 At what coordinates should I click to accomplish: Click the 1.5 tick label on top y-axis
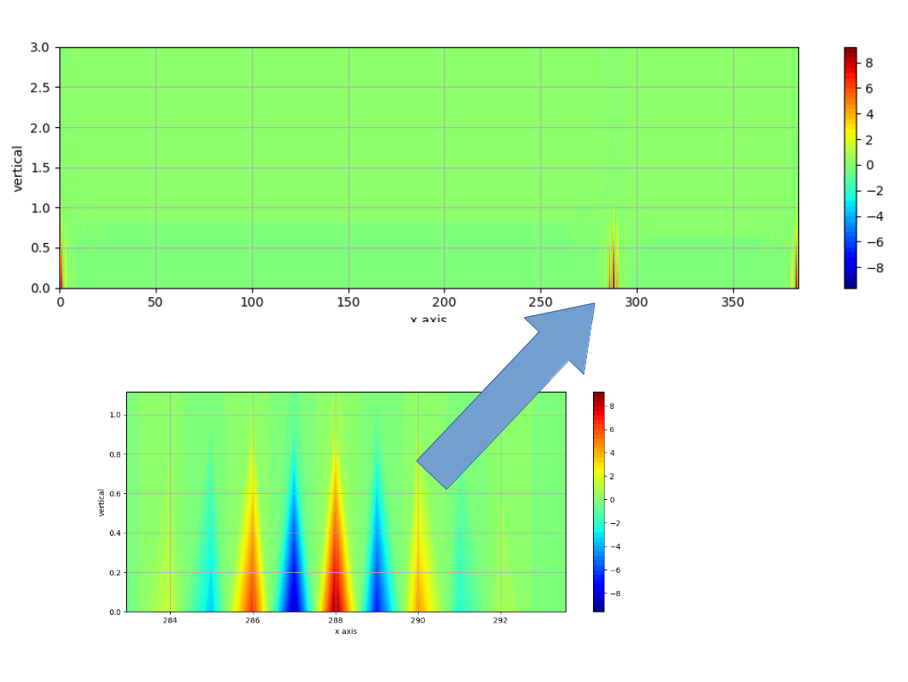(40, 167)
